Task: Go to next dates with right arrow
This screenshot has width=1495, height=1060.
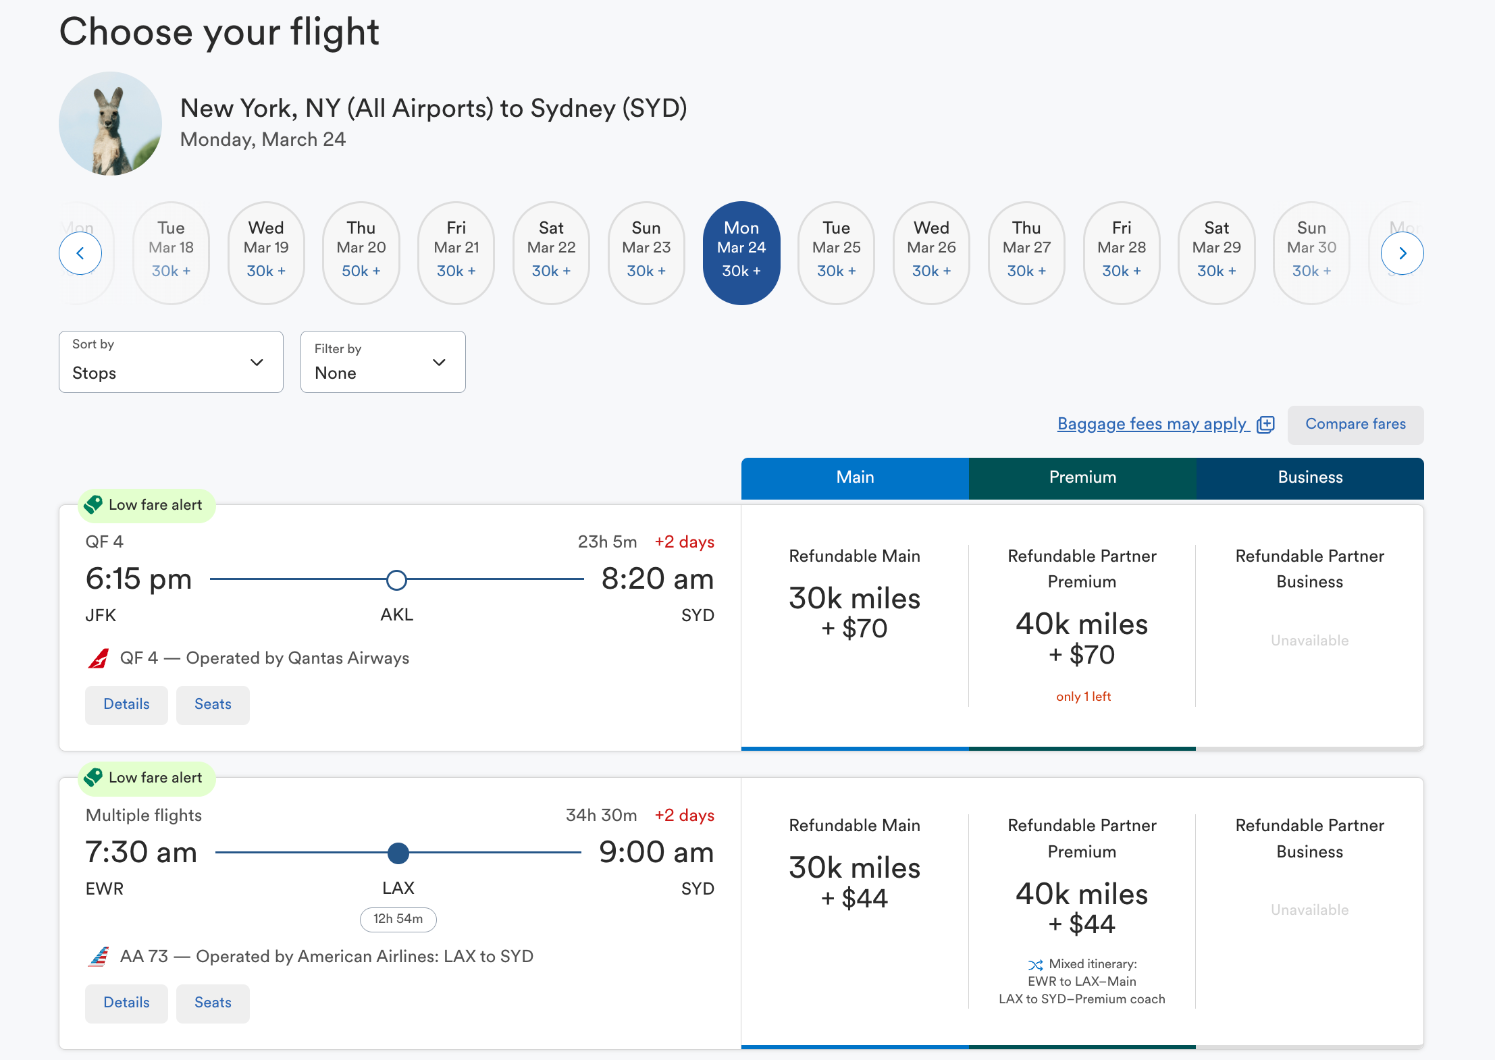Action: pos(1402,253)
